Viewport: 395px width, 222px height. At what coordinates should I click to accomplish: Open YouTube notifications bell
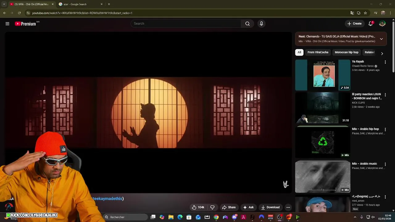[x=371, y=23]
